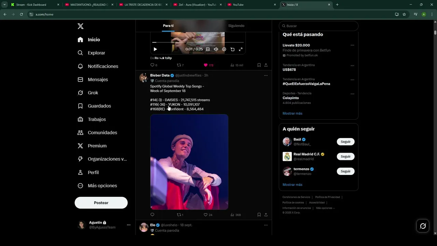
Task: Open Grok from sidebar
Action: (x=88, y=93)
